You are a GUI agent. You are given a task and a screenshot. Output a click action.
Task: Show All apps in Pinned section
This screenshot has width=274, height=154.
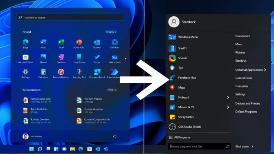111,32
